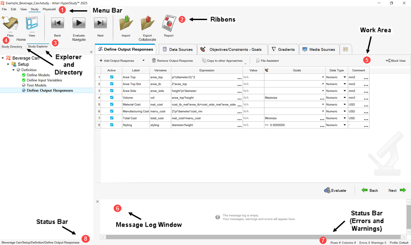Open Media Sources tab
411x245 pixels.
[x=319, y=49]
